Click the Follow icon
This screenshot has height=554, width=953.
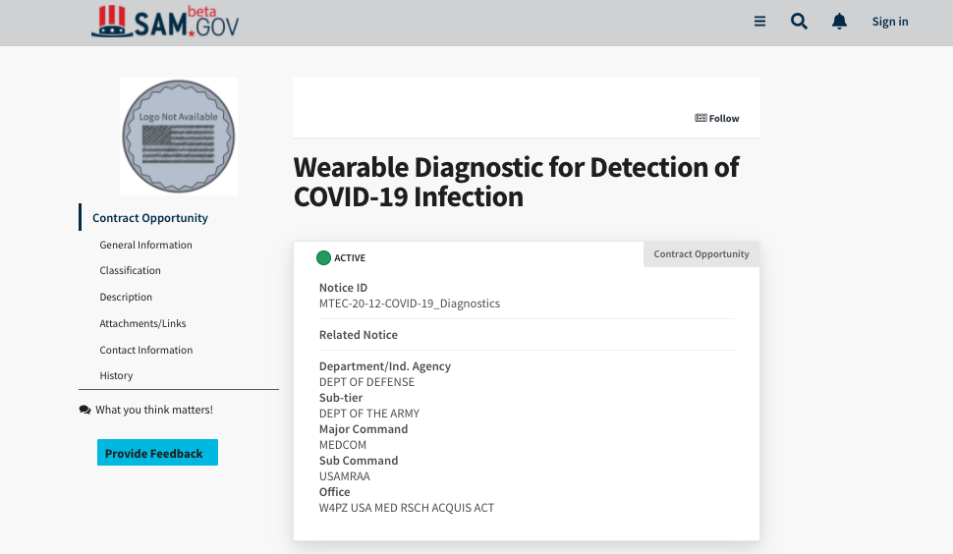(701, 118)
